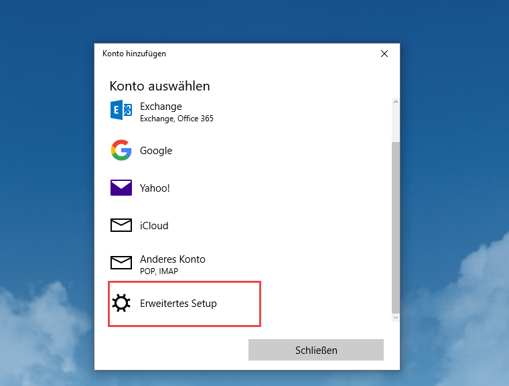Choose the Google account option text

click(x=156, y=151)
